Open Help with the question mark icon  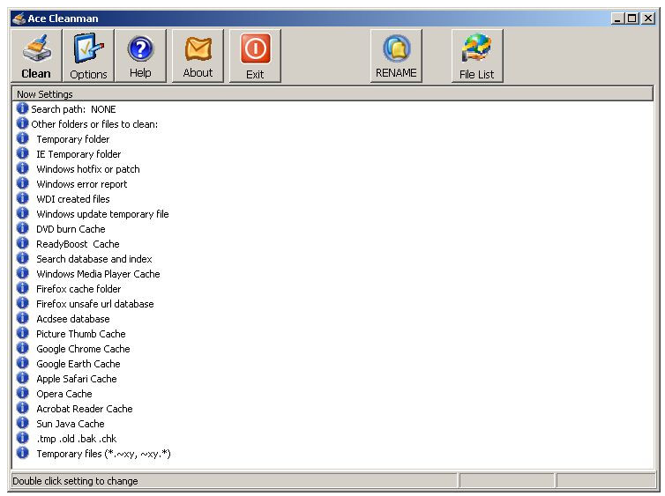[x=140, y=56]
